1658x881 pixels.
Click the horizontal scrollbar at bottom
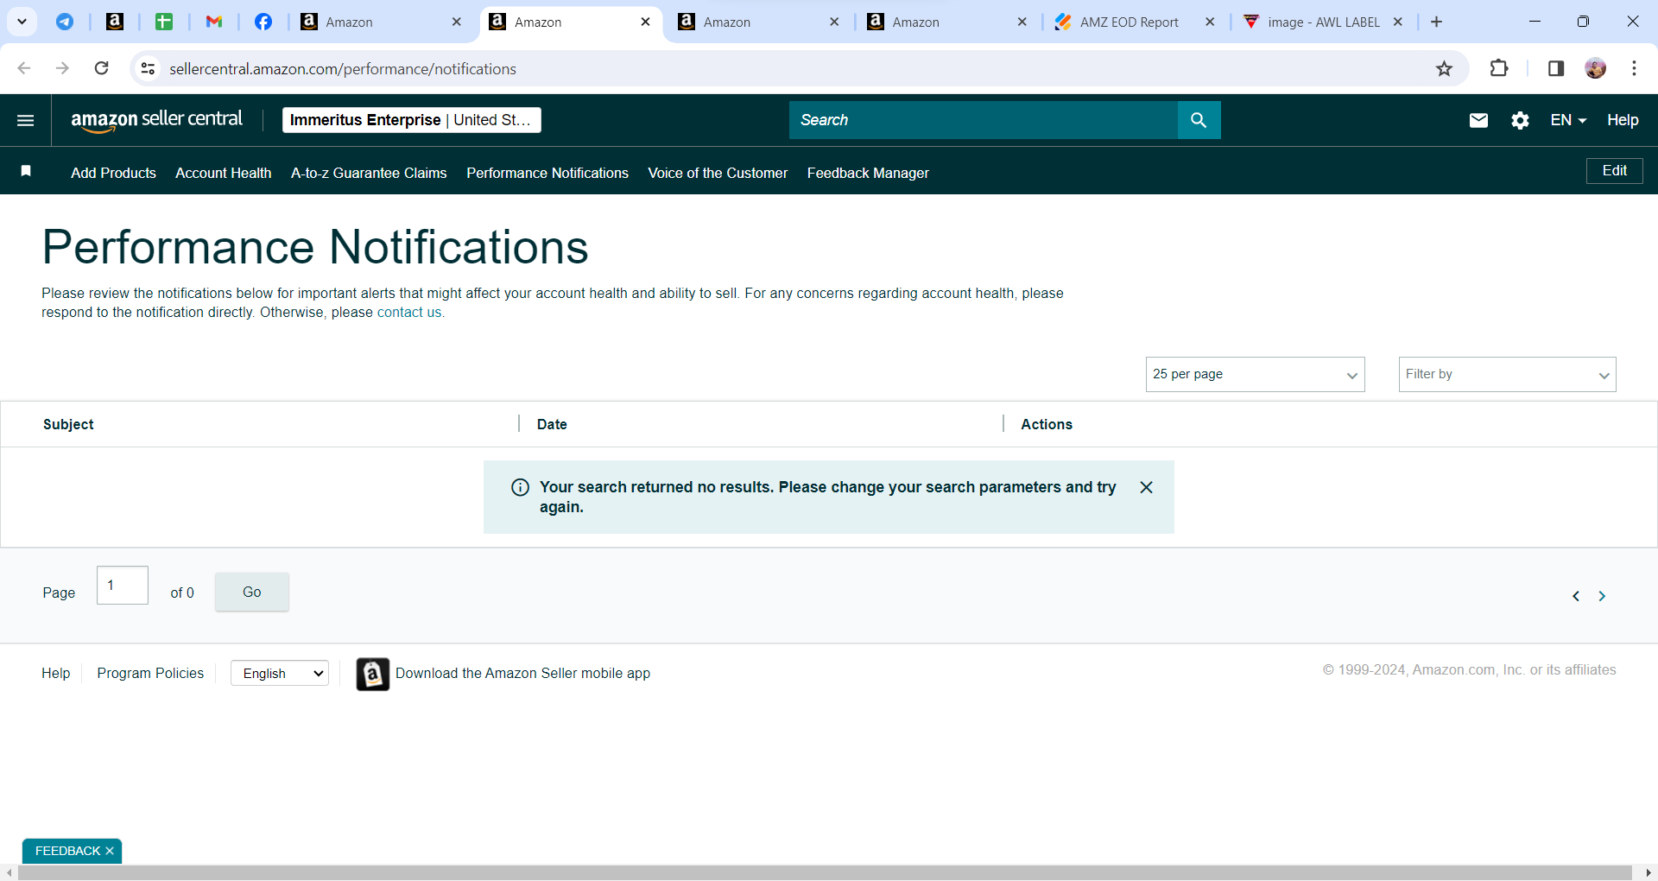[x=825, y=873]
